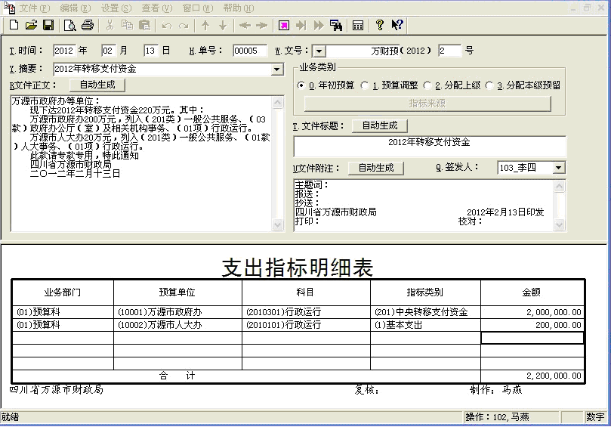Click the Up arrow toolbar icon
This screenshot has width=611, height=427.
click(x=205, y=26)
